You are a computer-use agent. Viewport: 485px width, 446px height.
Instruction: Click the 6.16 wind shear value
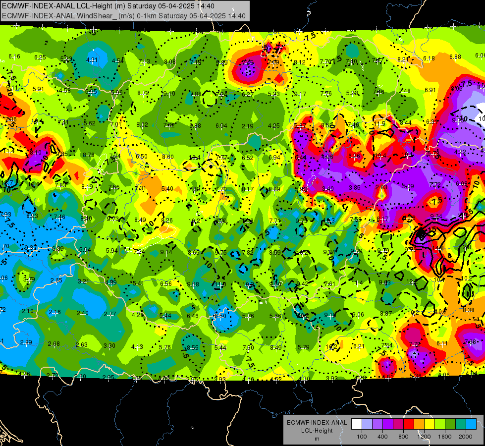(x=14, y=56)
